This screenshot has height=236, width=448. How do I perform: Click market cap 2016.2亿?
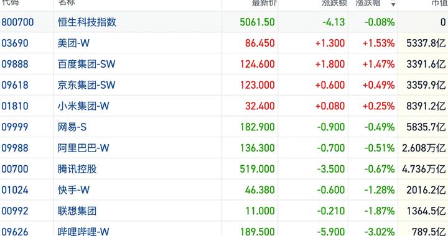click(x=426, y=190)
